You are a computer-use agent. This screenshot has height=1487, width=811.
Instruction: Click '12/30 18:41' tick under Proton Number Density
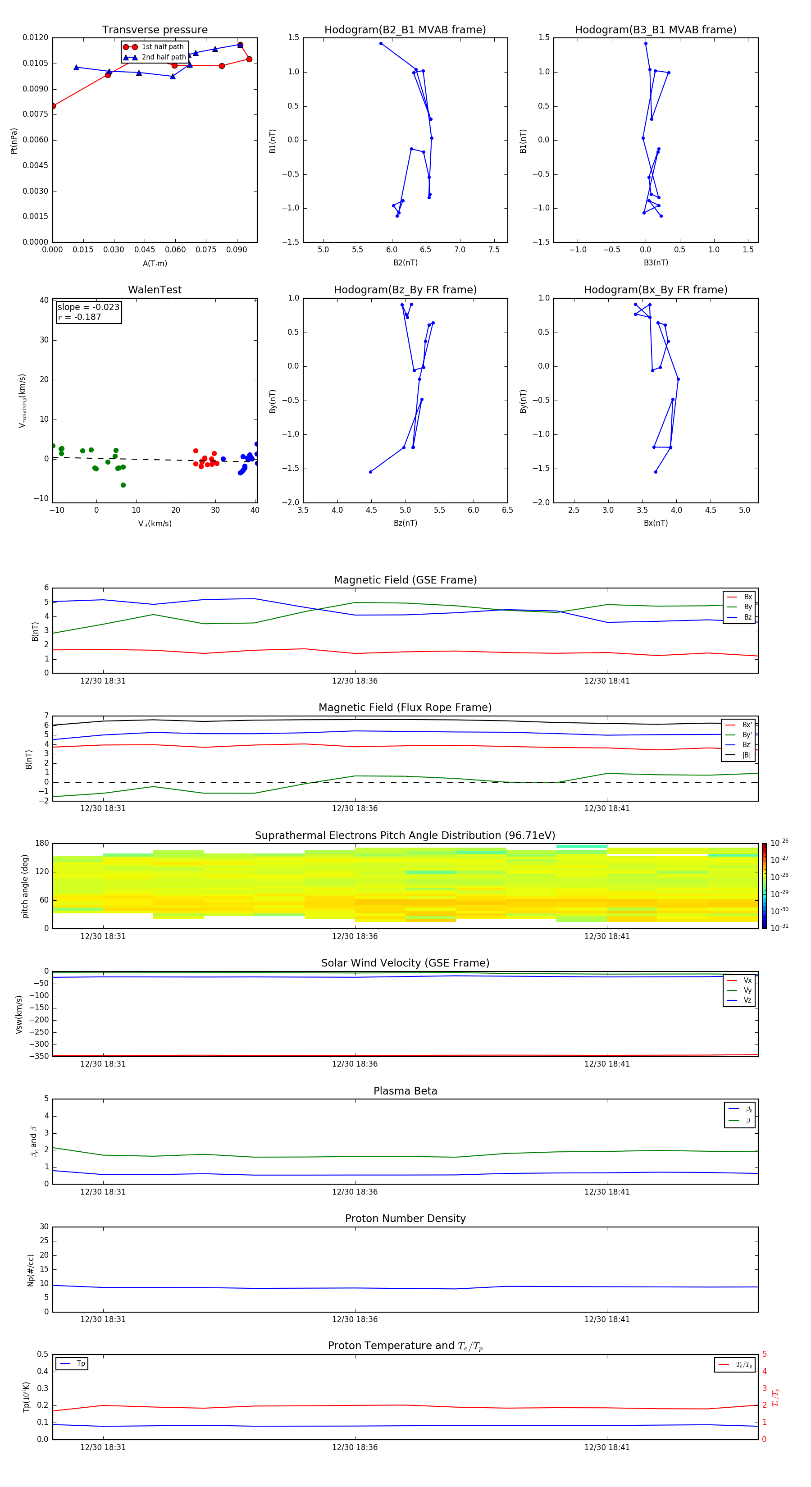606,1319
